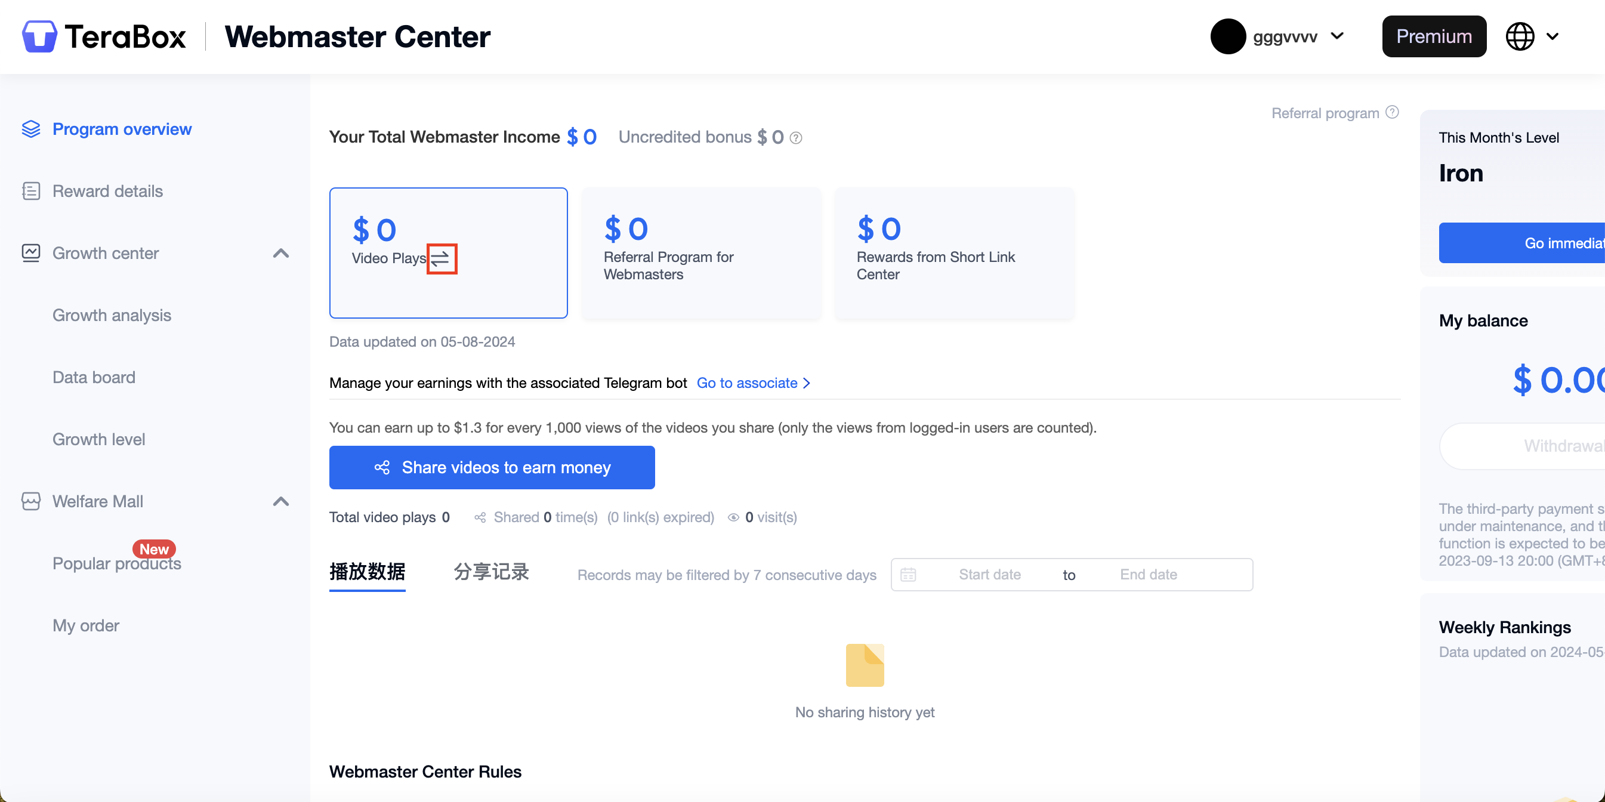Click the Premium button
Screen dimensions: 1605x802
click(1434, 36)
